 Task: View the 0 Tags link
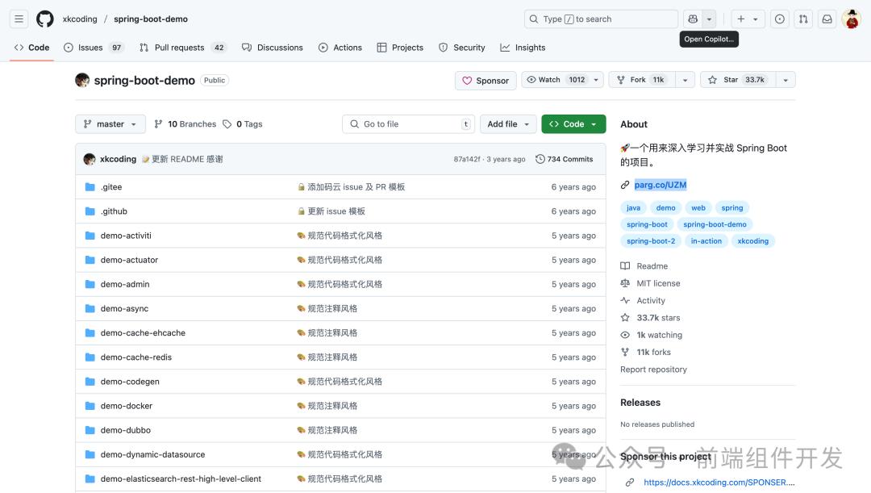(243, 124)
